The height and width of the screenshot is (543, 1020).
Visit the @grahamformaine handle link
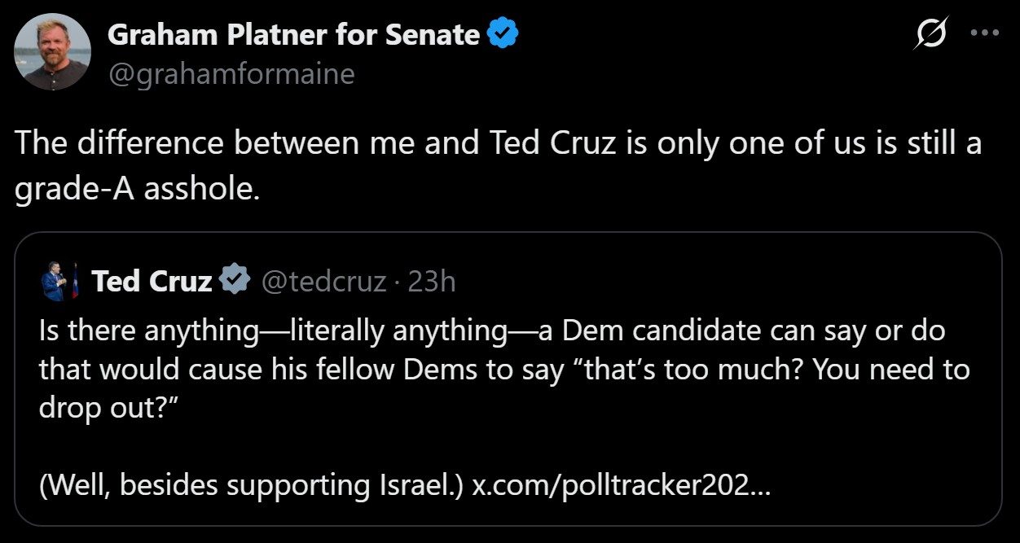click(231, 74)
